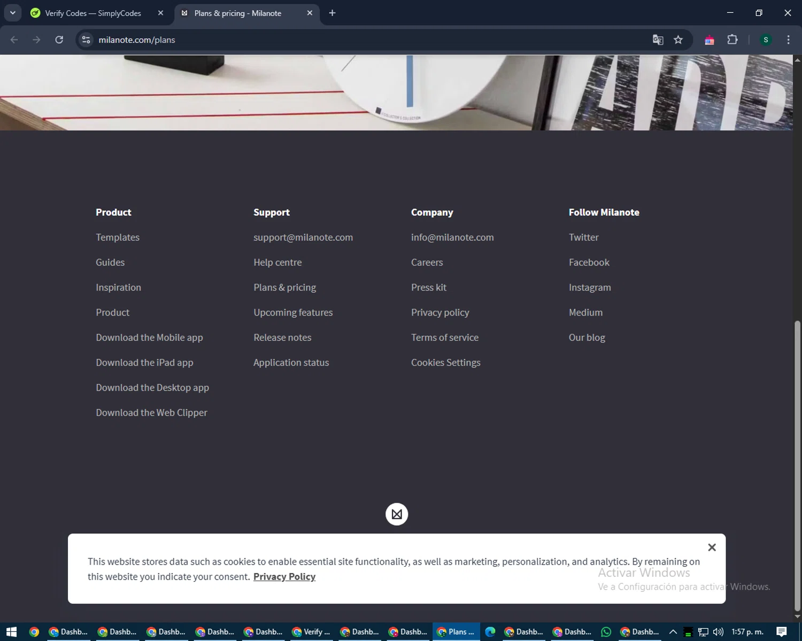Show hidden system tray icons chevron
802x641 pixels.
673,632
